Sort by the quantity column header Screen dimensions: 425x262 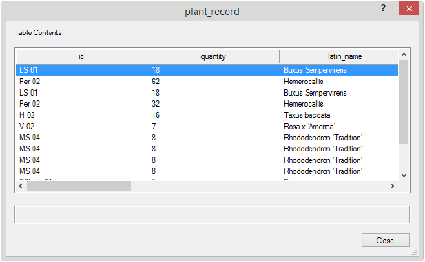click(213, 56)
